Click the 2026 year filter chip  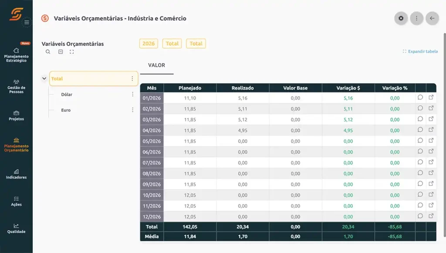(149, 44)
